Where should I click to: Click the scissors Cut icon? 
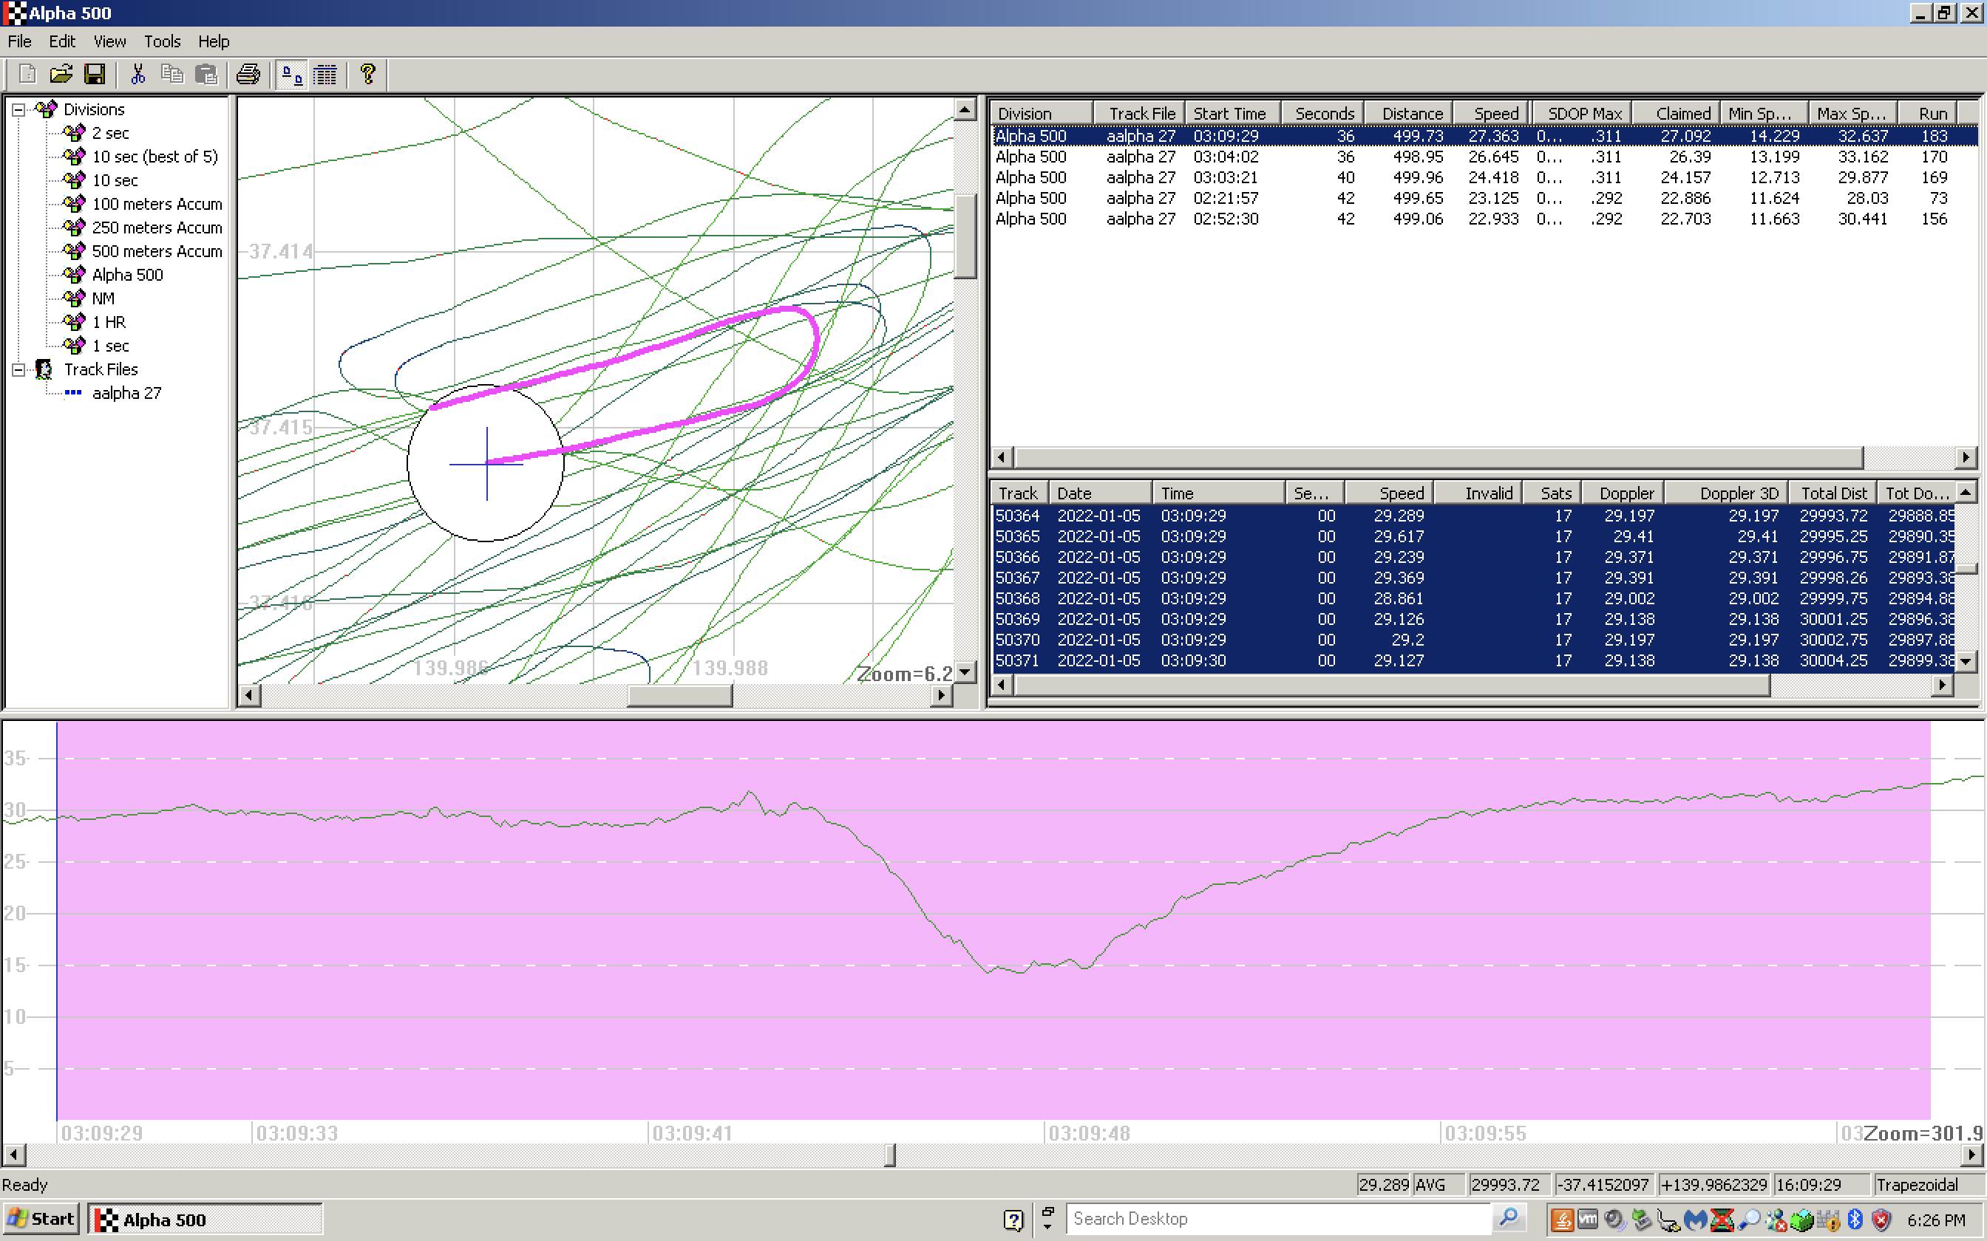pos(138,75)
